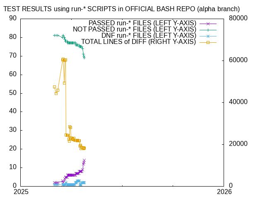Click the chart title text at top
Viewport: 265px width, 199px height.
(x=121, y=9)
